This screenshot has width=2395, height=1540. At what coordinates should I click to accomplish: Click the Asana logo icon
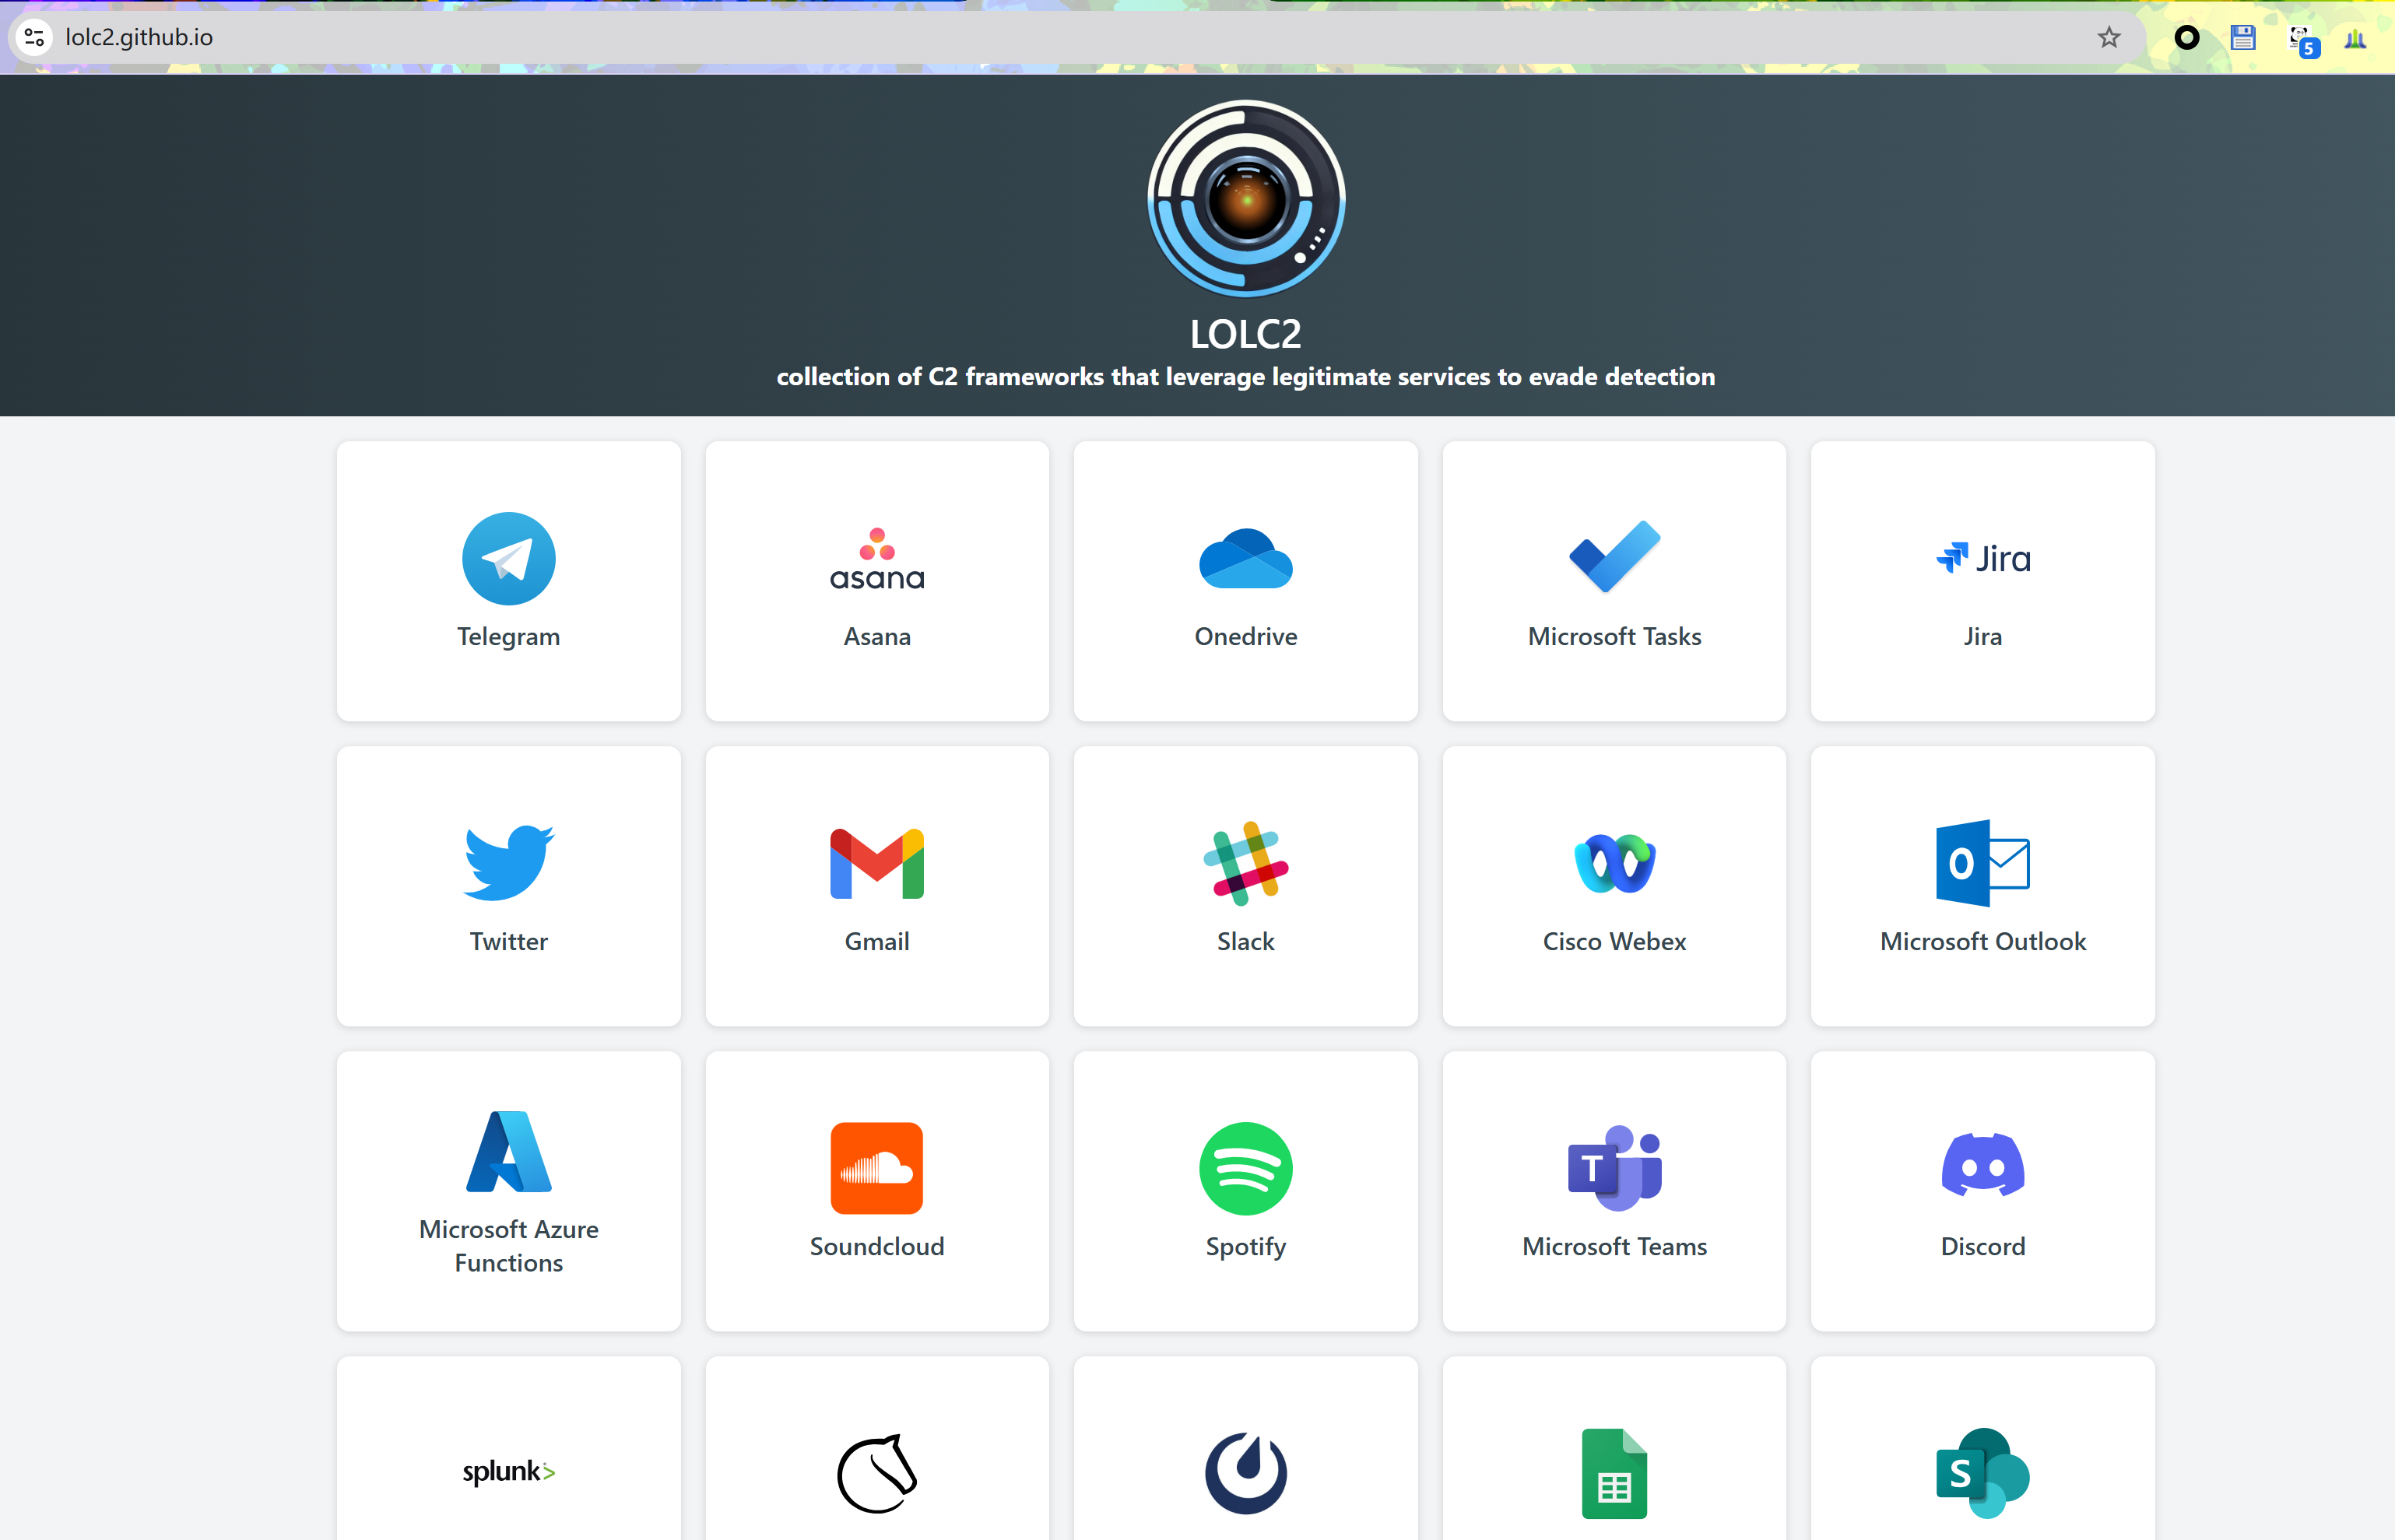tap(877, 559)
